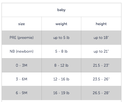Viewport: 123px width, 102px height.
Task: Select the 6 - 9M size cell
Action: click(x=22, y=93)
